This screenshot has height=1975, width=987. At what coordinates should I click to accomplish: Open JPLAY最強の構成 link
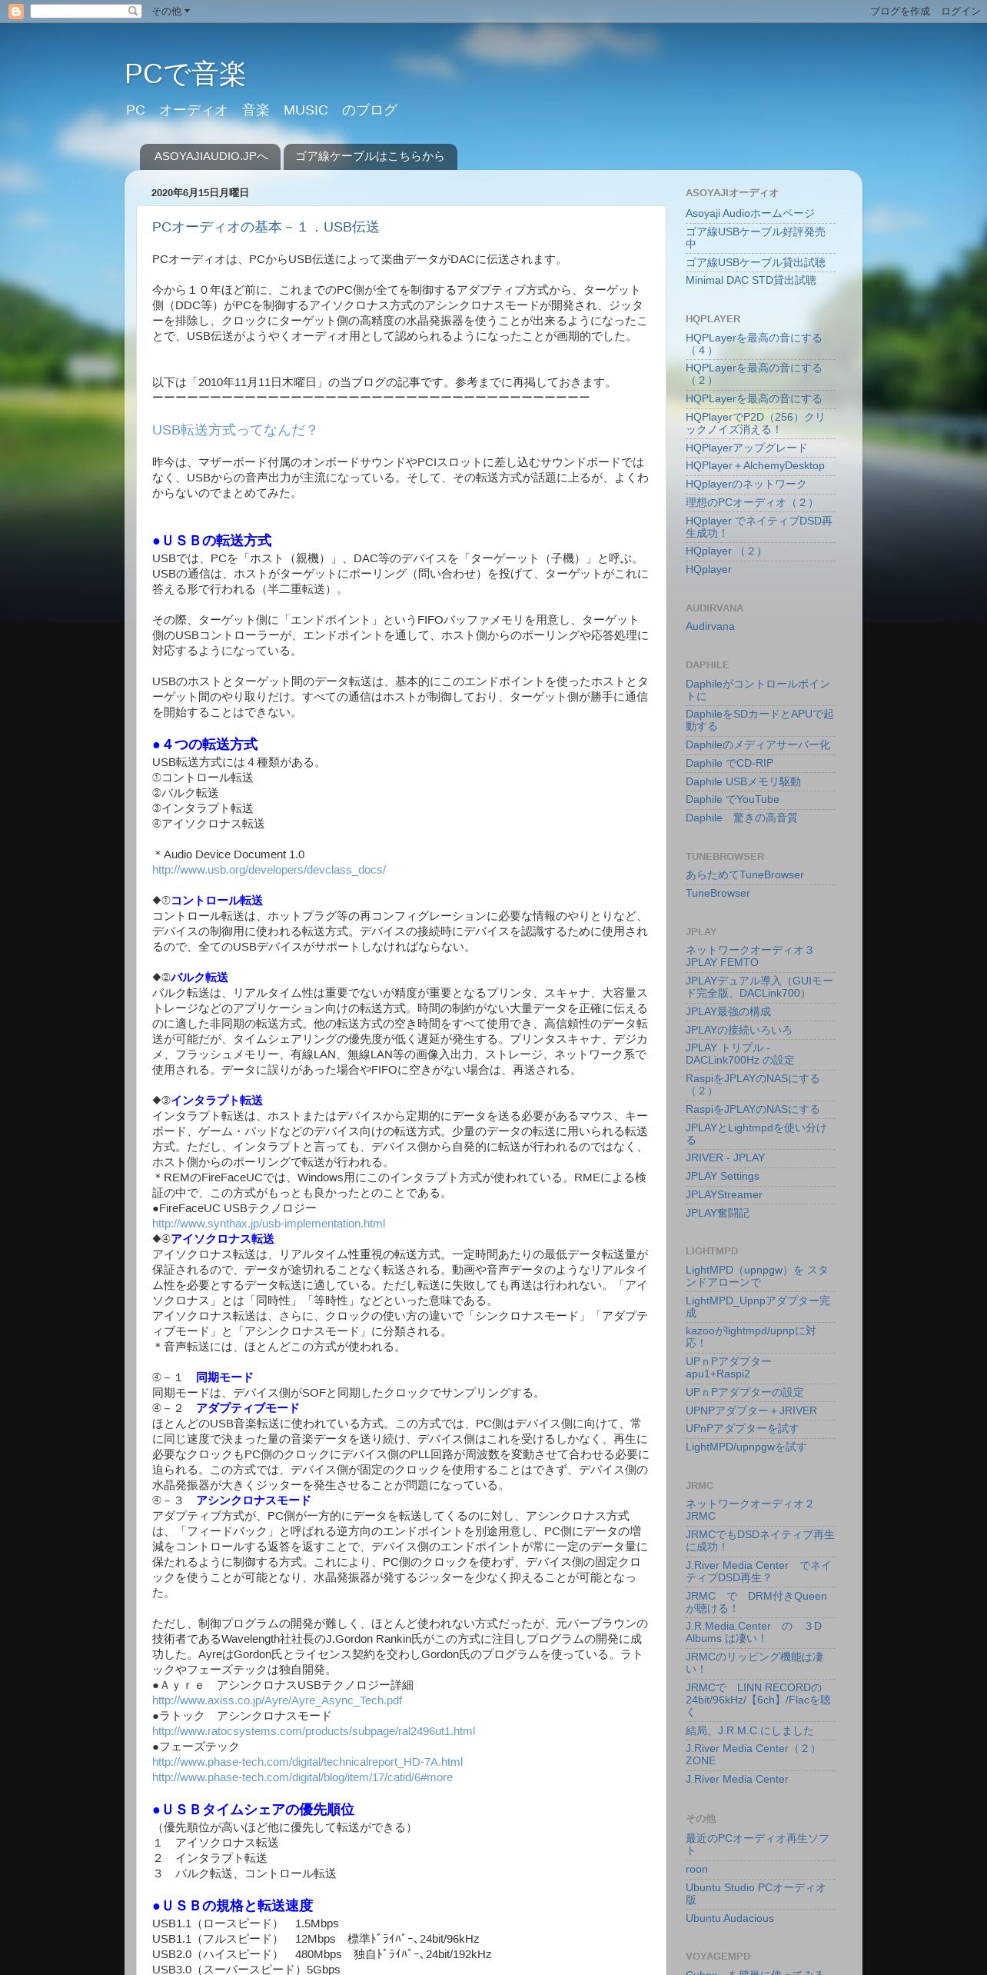pyautogui.click(x=728, y=1011)
